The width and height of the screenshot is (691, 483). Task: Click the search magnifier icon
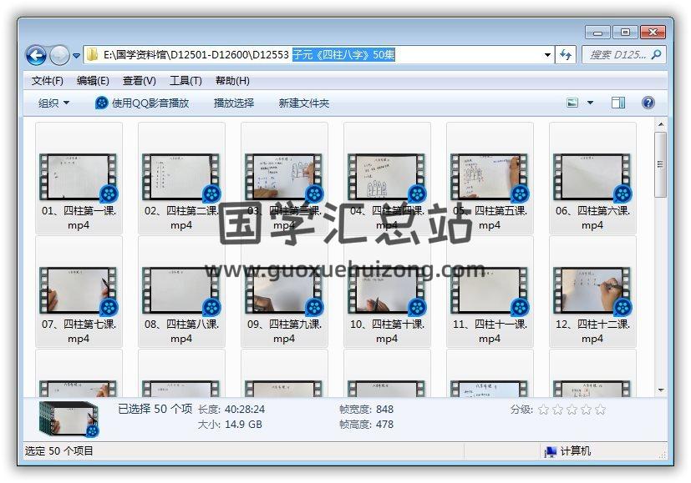coord(656,55)
